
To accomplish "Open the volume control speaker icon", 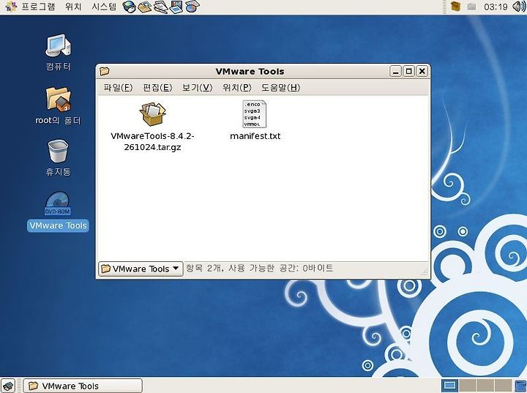I will click(x=519, y=7).
